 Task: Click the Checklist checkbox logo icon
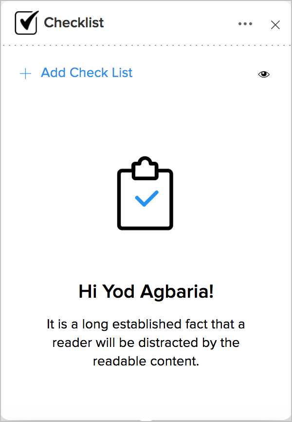coord(26,23)
